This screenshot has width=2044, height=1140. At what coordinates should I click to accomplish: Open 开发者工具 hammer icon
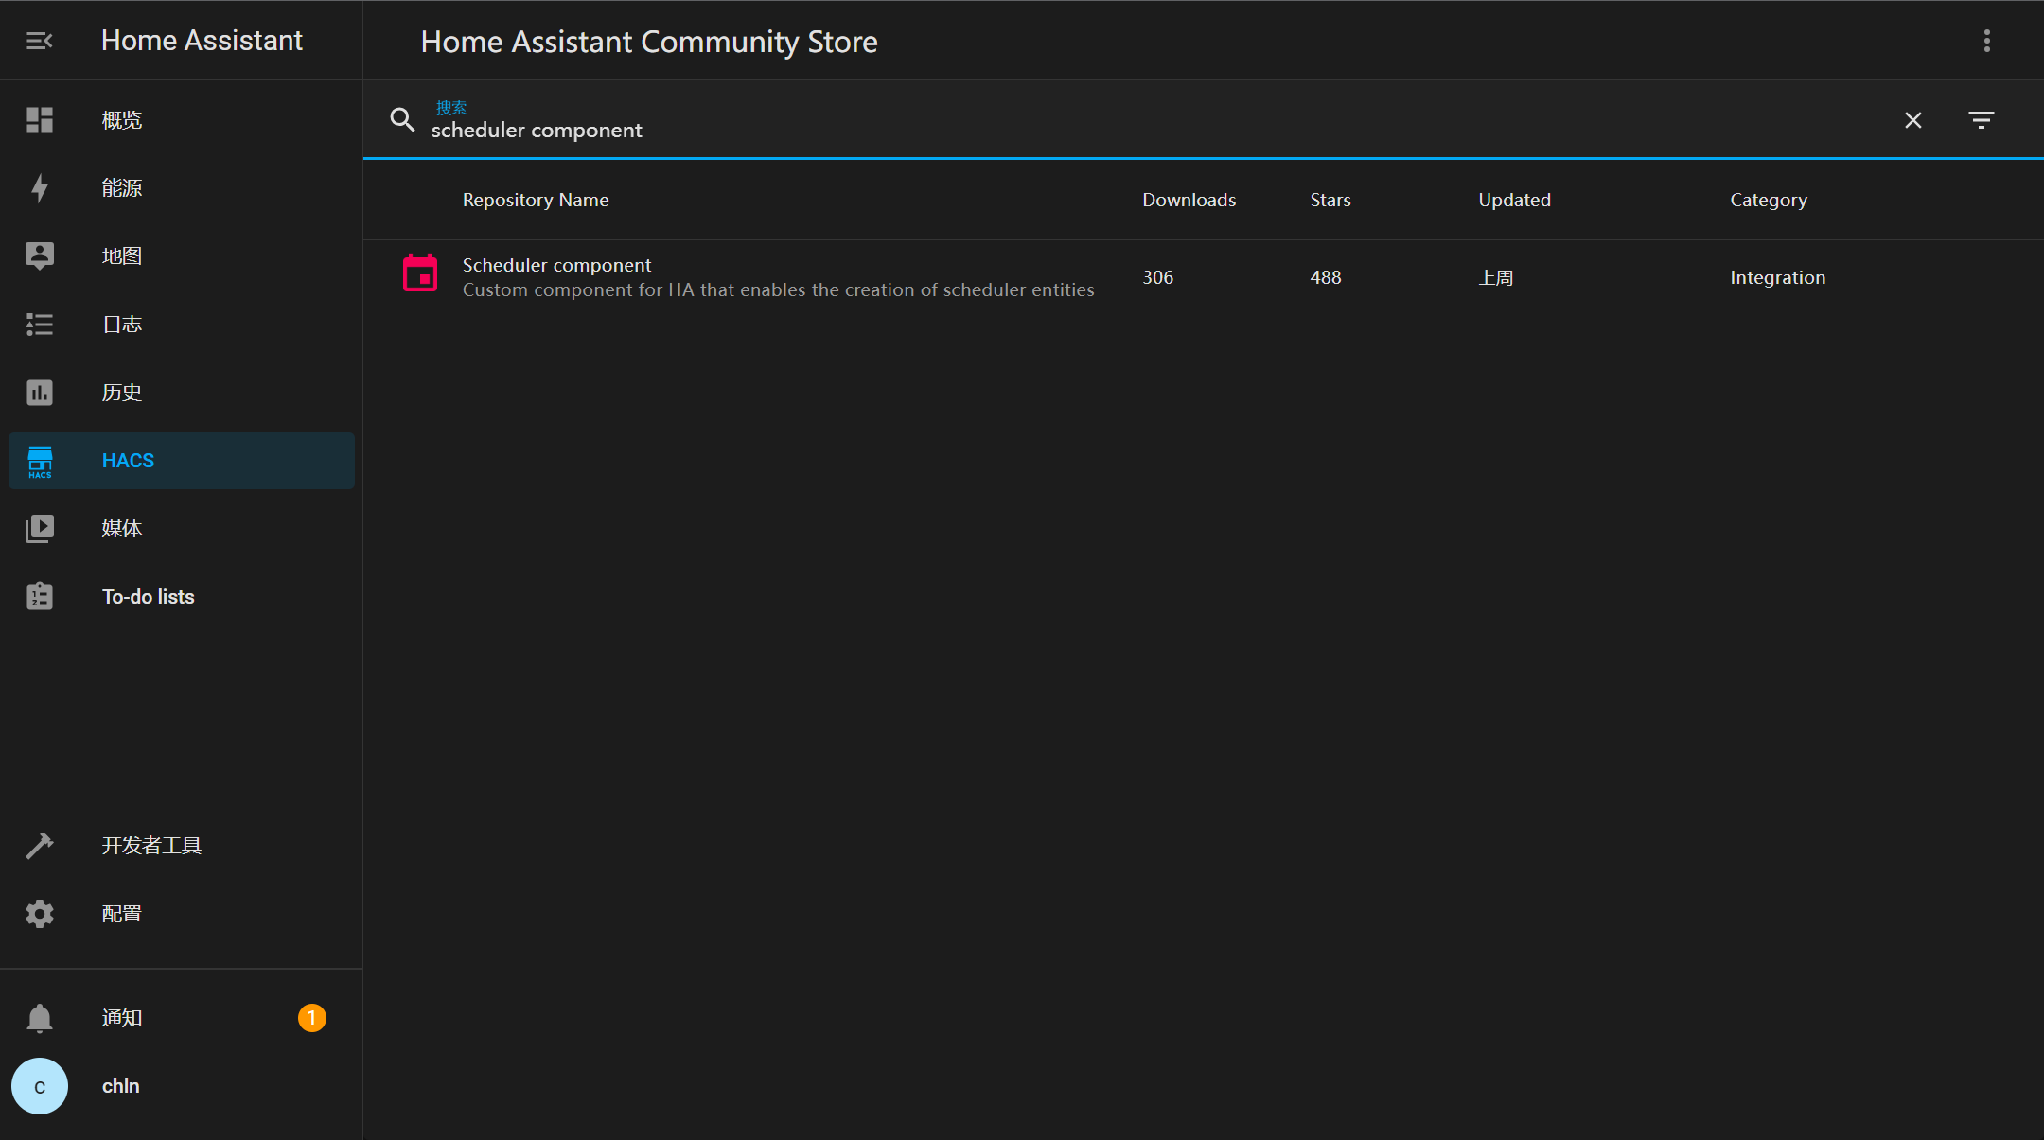click(40, 846)
